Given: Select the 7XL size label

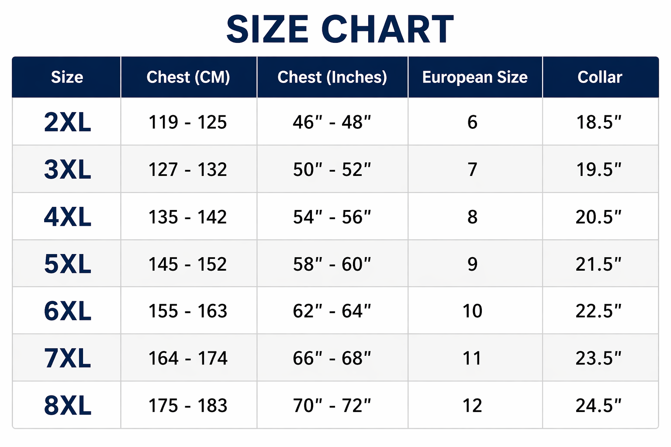Looking at the screenshot, I should 68,358.
